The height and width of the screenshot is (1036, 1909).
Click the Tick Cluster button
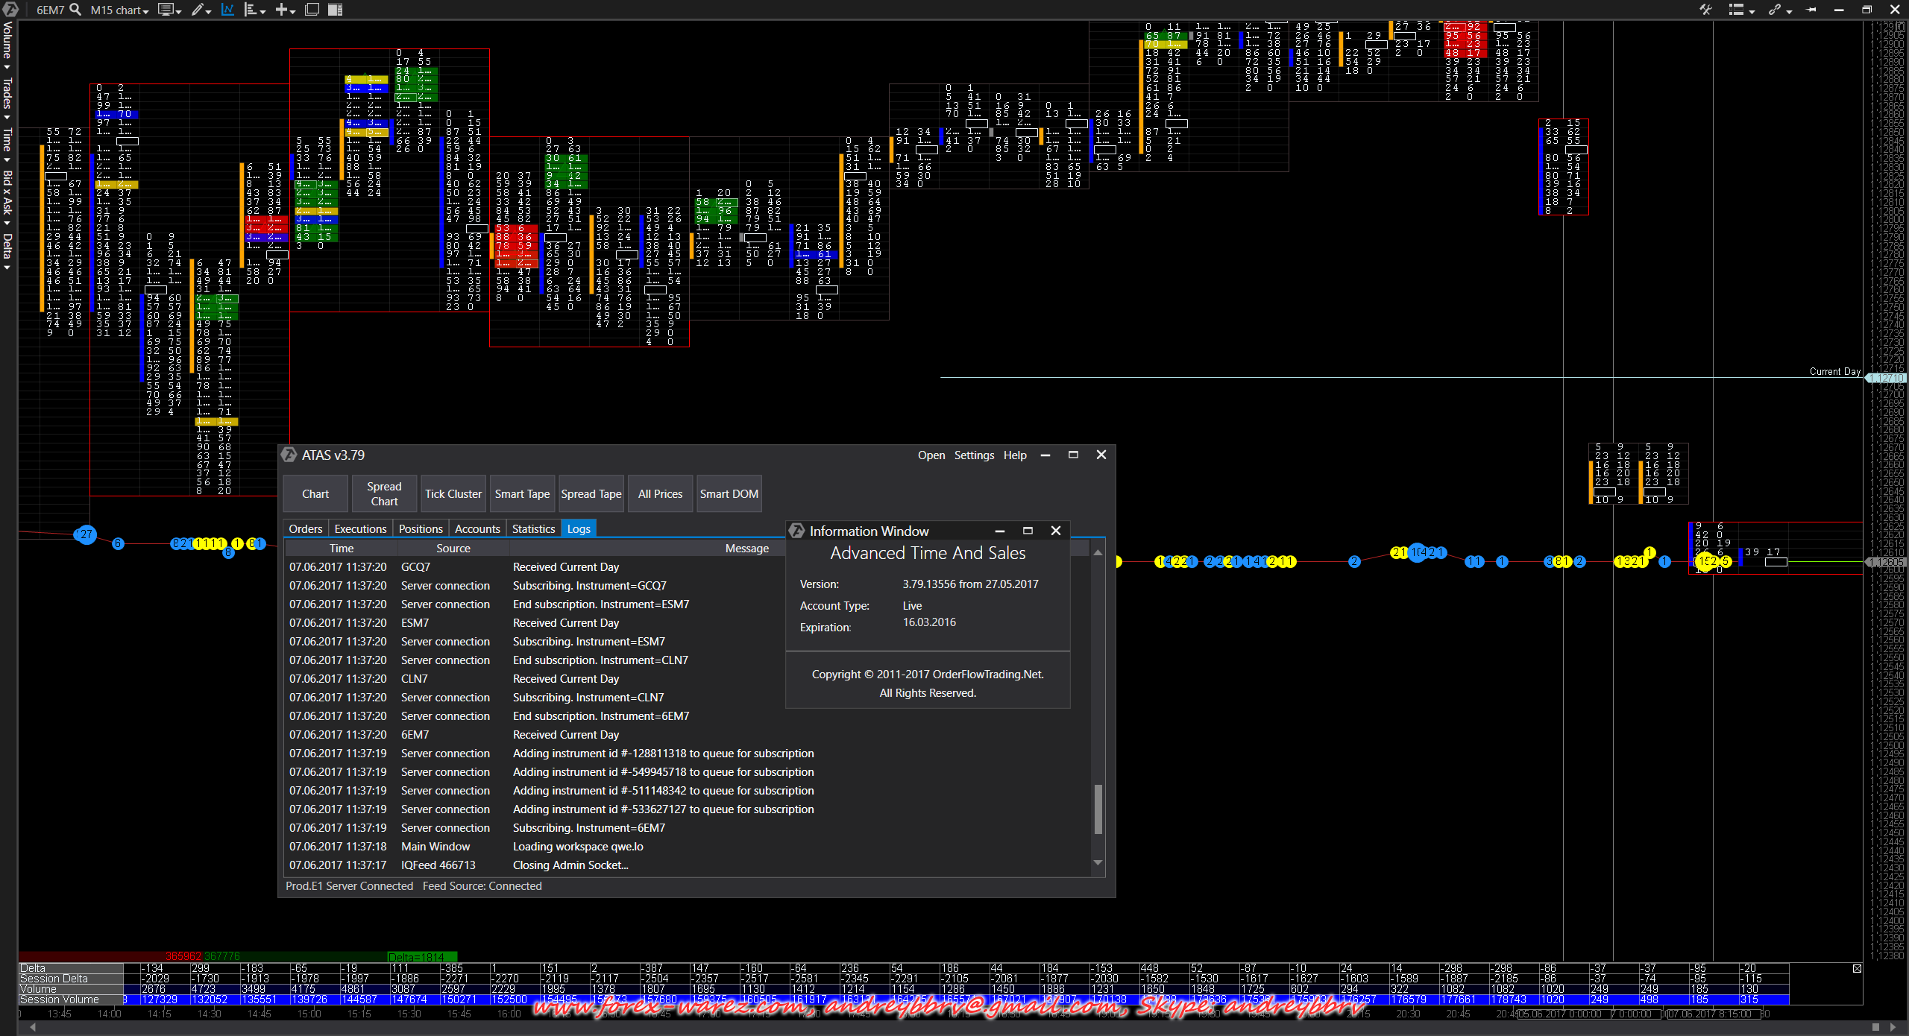click(453, 493)
